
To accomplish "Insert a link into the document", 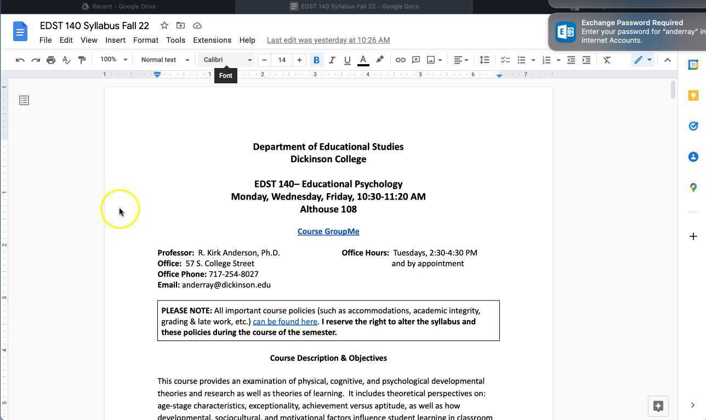I will coord(400,60).
